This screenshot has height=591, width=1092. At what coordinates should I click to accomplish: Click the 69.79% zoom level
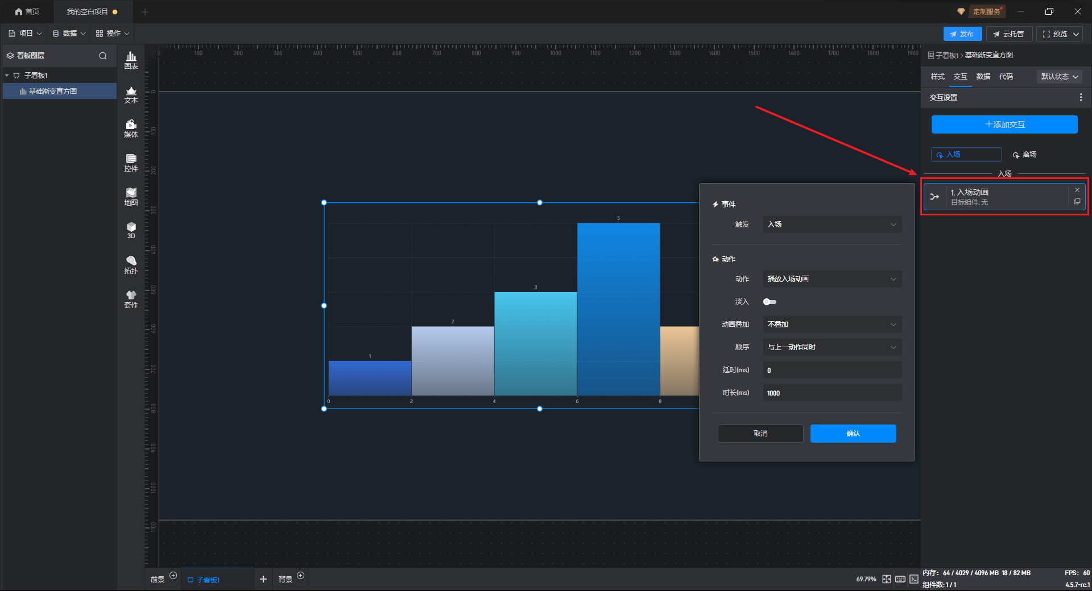(866, 579)
